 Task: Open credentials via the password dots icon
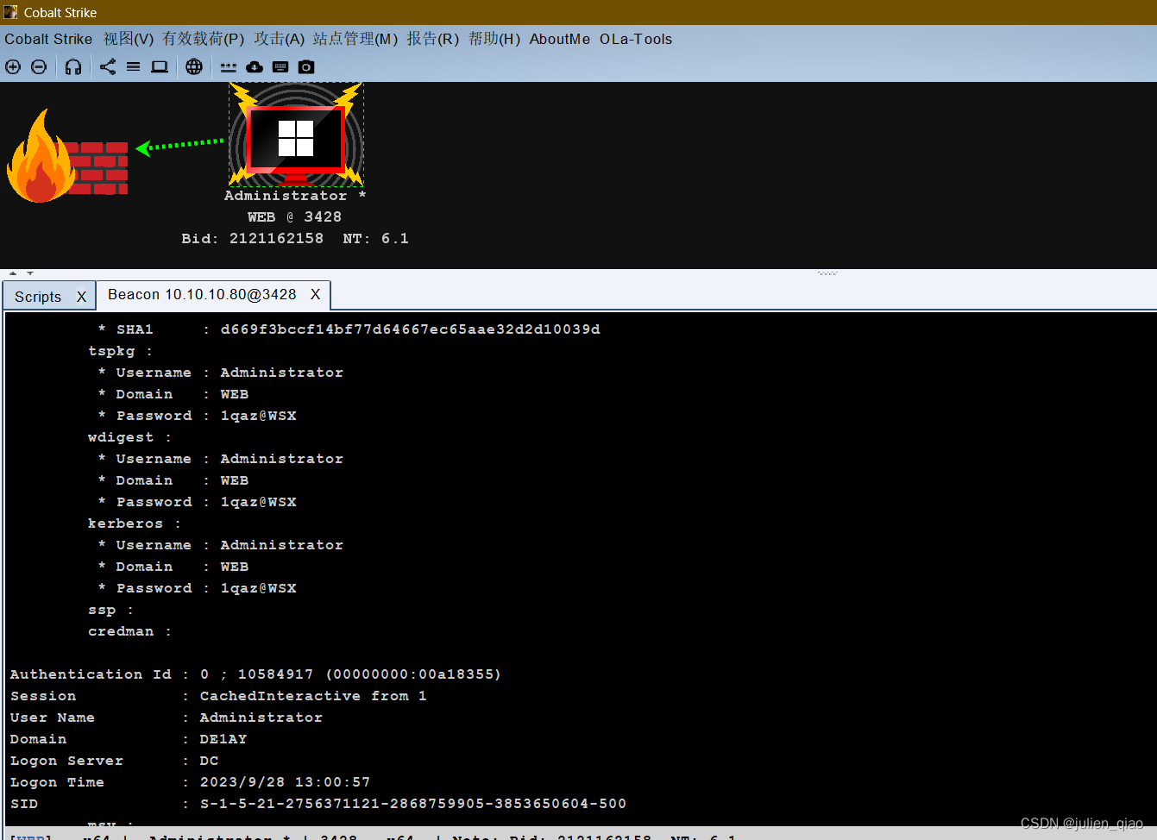coord(229,66)
